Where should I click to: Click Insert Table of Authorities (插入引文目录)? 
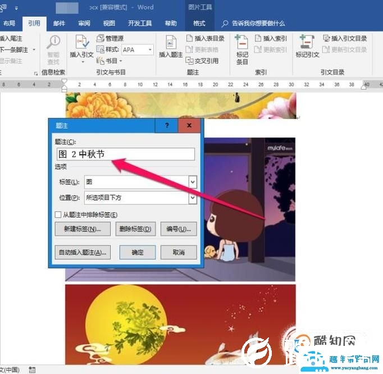click(x=345, y=38)
